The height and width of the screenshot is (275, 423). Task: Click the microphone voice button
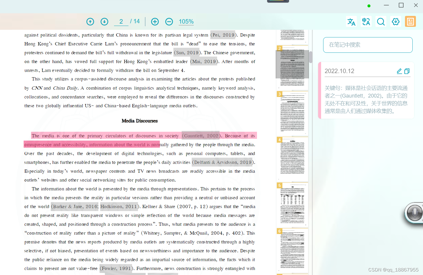pos(414,213)
